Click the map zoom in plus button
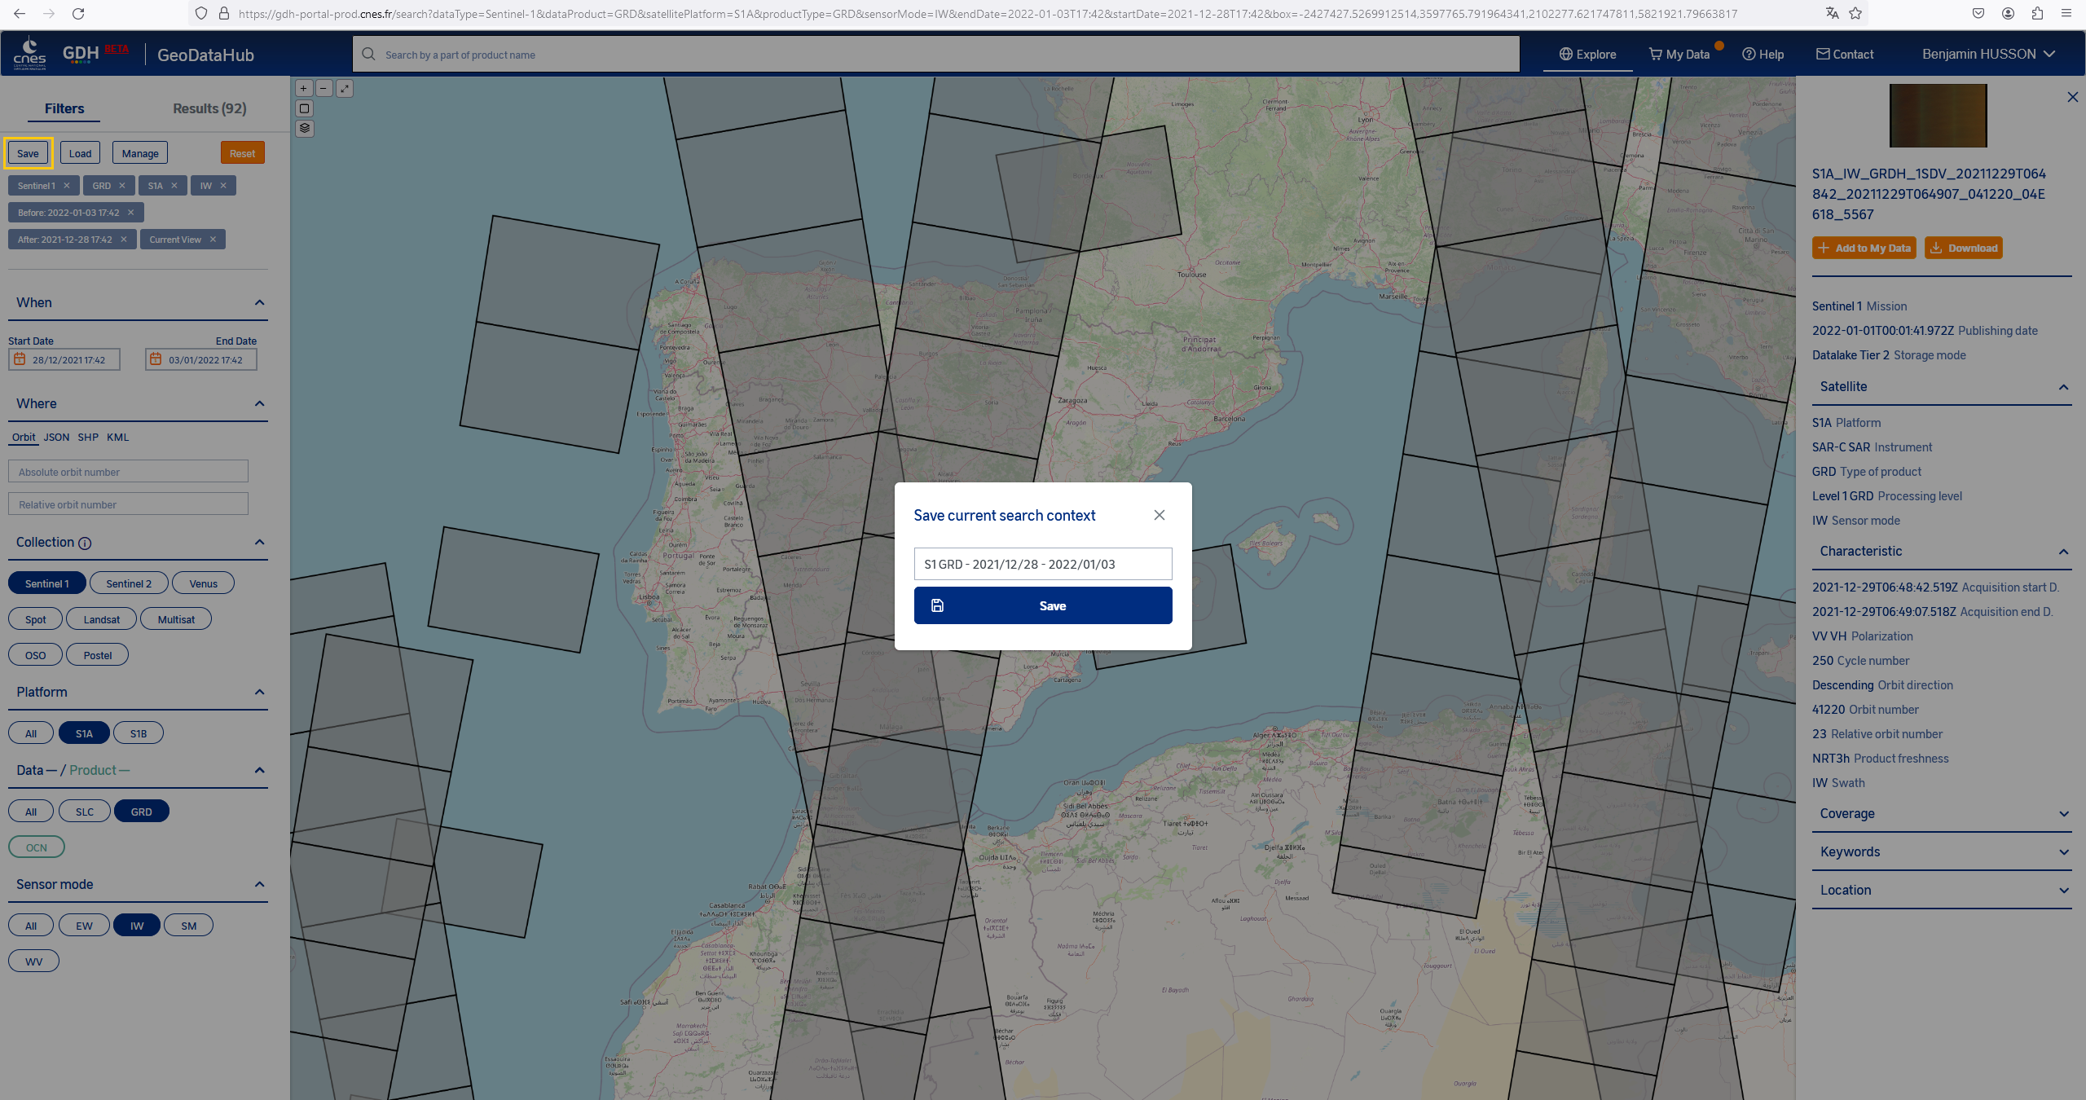Viewport: 2086px width, 1100px height. 304,88
